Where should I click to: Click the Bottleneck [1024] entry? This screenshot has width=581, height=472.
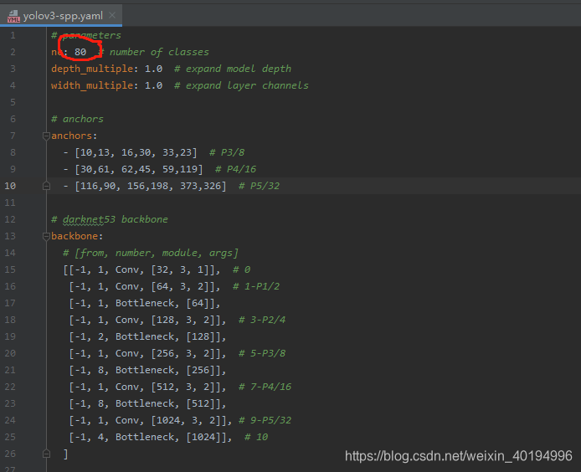(151, 437)
